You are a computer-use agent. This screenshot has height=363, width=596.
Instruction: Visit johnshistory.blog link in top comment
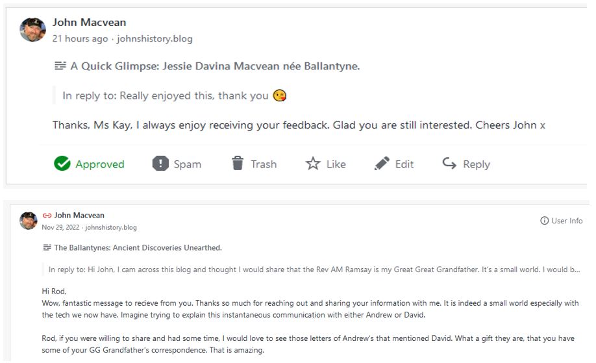tap(155, 39)
